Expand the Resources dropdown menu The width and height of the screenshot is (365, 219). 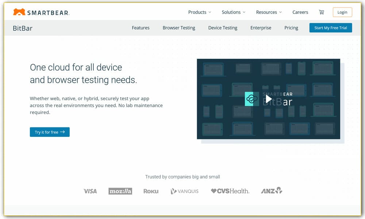pos(269,12)
